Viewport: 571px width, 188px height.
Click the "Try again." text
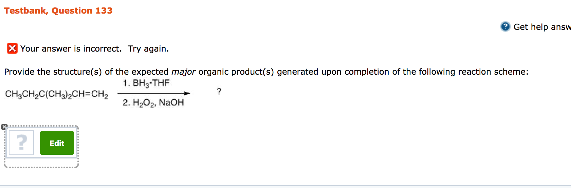coord(148,49)
